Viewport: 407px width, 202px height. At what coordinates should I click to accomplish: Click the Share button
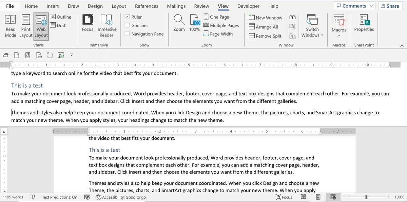point(390,6)
